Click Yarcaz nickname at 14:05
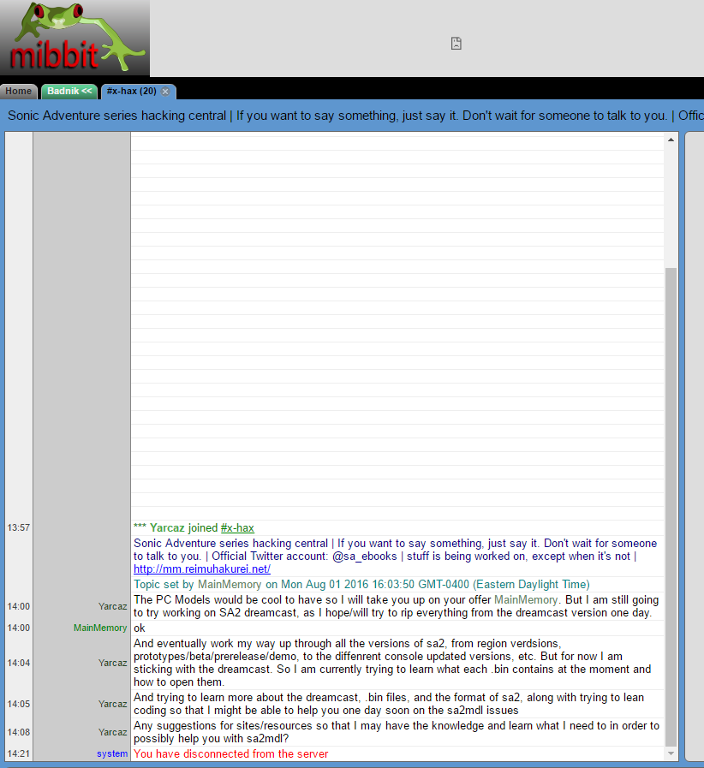 (113, 704)
